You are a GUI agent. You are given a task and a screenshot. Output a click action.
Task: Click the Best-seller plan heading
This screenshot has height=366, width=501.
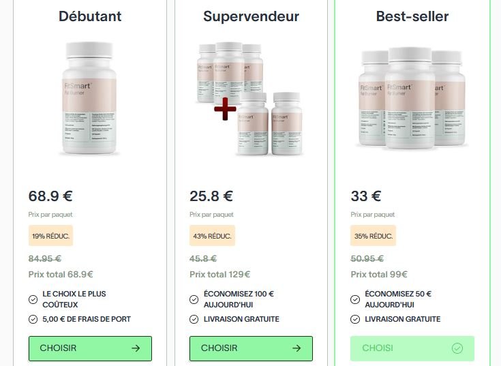(412, 16)
